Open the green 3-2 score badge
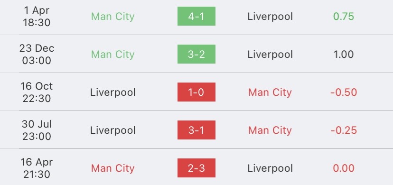The height and width of the screenshot is (185, 393). click(196, 54)
